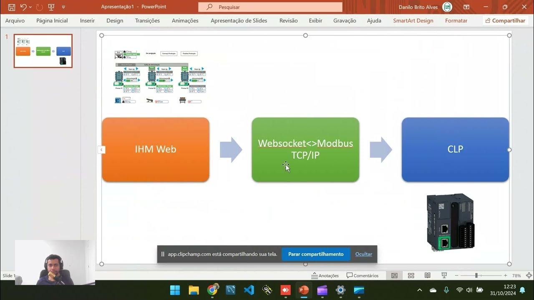Image resolution: width=534 pixels, height=300 pixels.
Task: Click volume speaker tray icon
Action: point(469,290)
